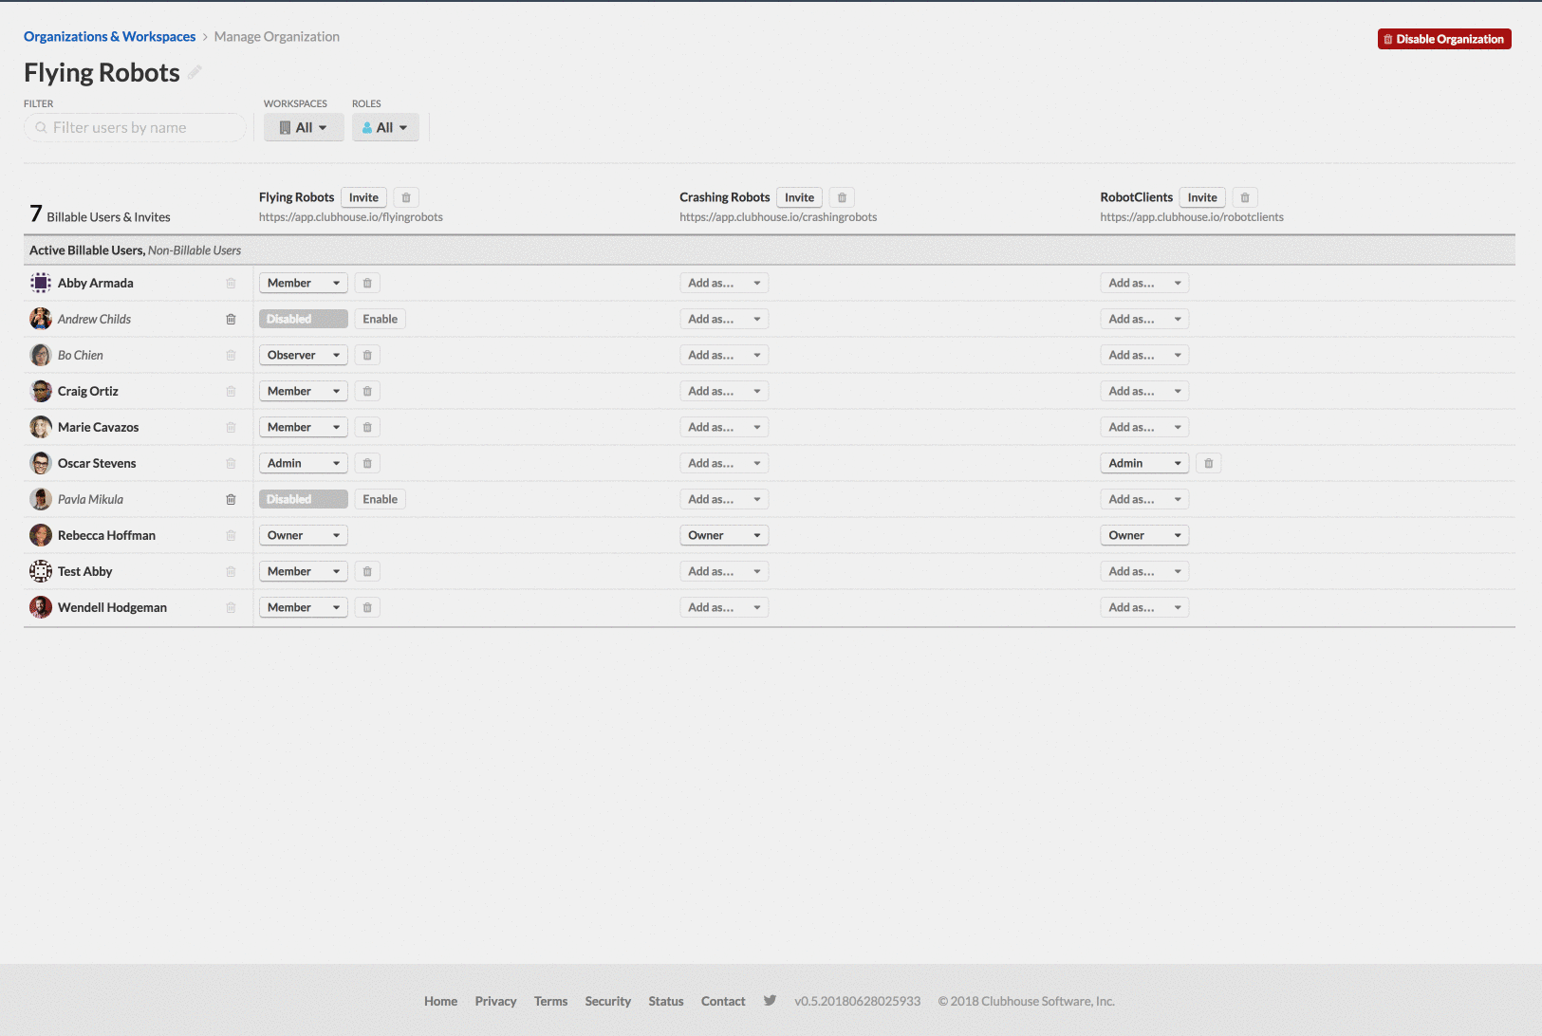Remove Bo Chien from Flying Robots workspace
1542x1036 pixels.
(367, 355)
